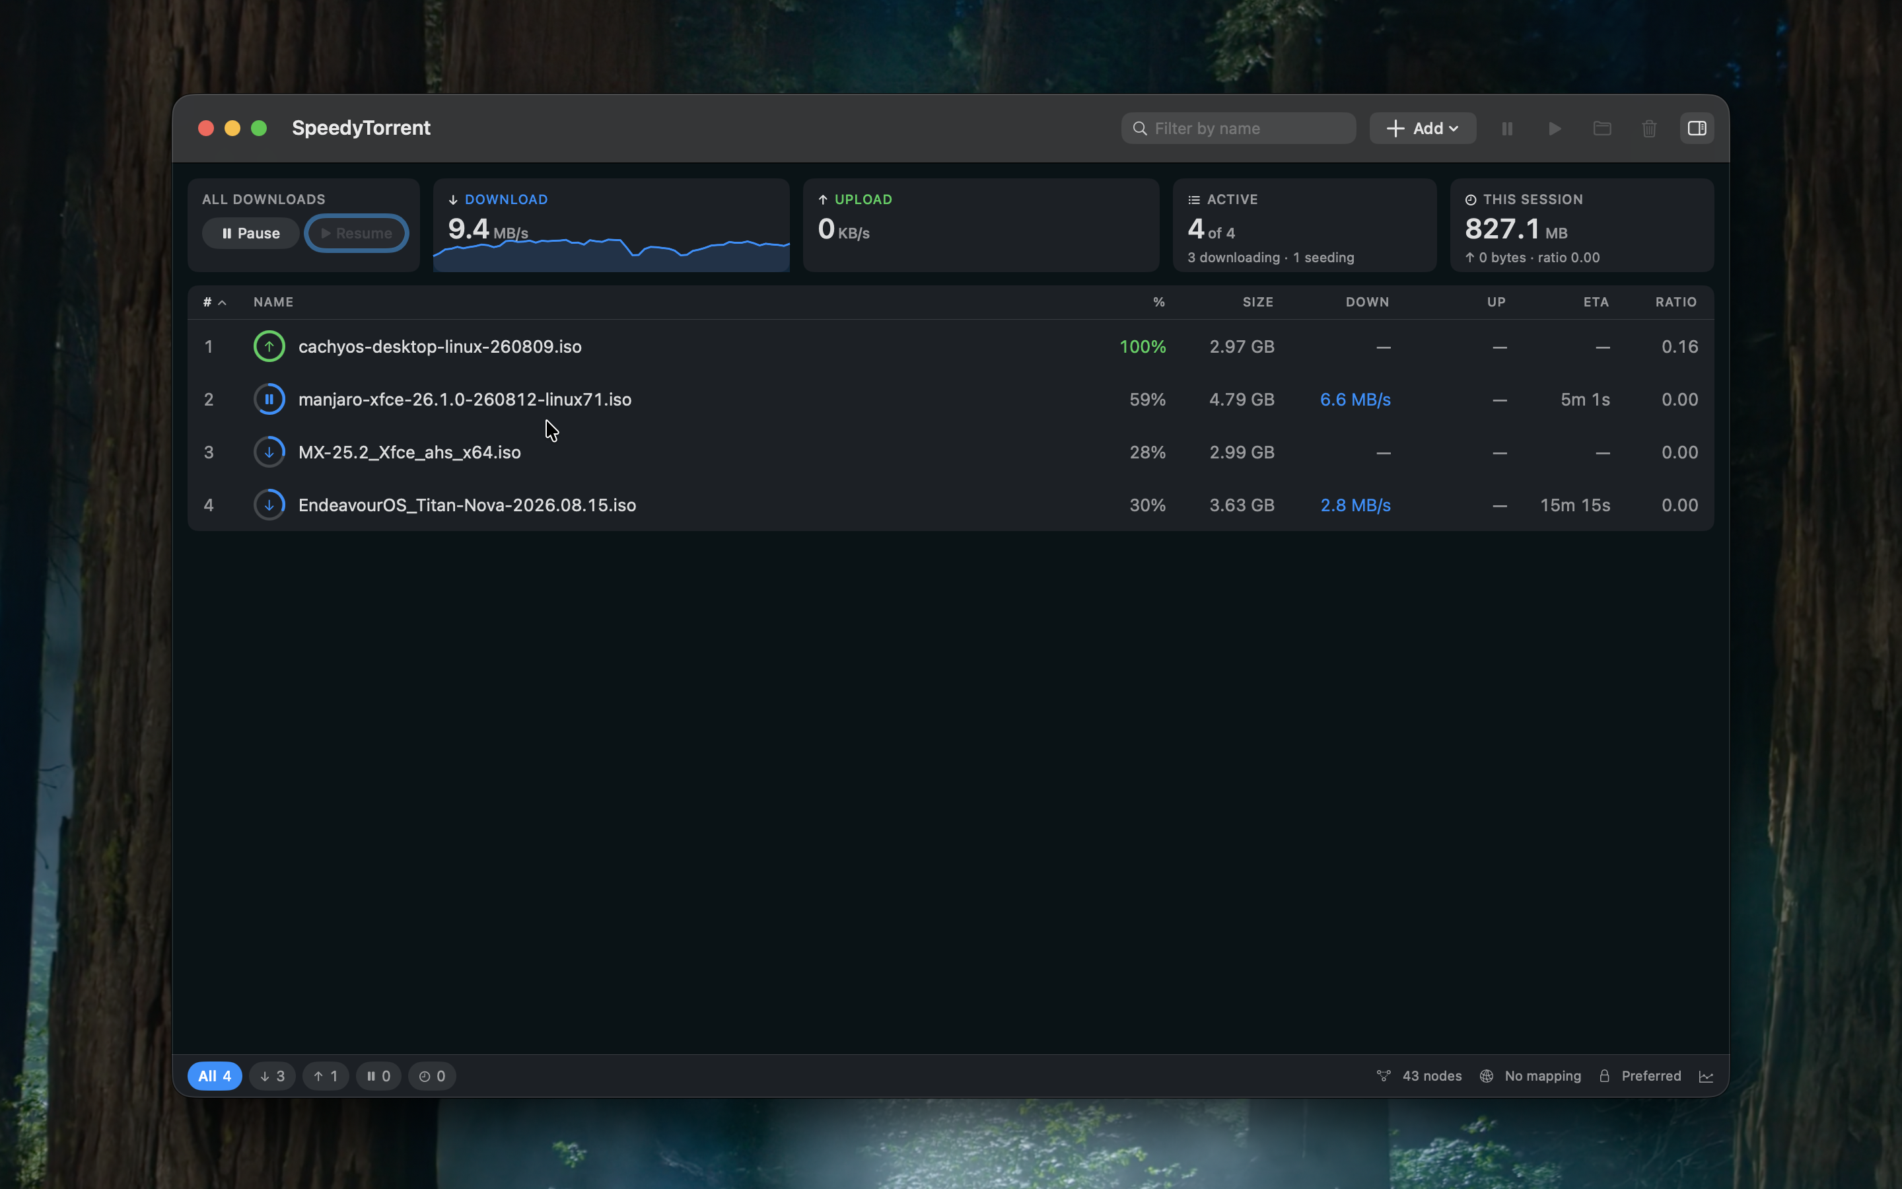Image resolution: width=1902 pixels, height=1189 pixels.
Task: Pause all downloads button
Action: tap(250, 234)
